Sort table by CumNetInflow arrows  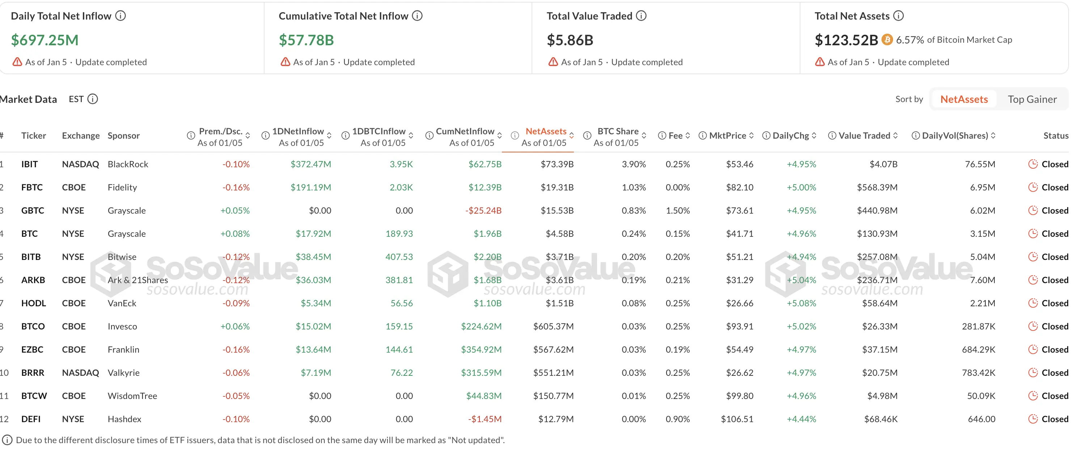499,136
